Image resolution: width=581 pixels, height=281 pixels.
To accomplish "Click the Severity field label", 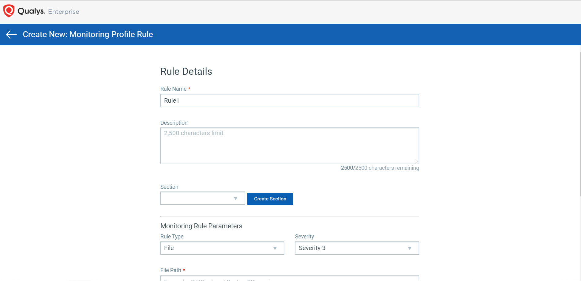I will coord(304,237).
